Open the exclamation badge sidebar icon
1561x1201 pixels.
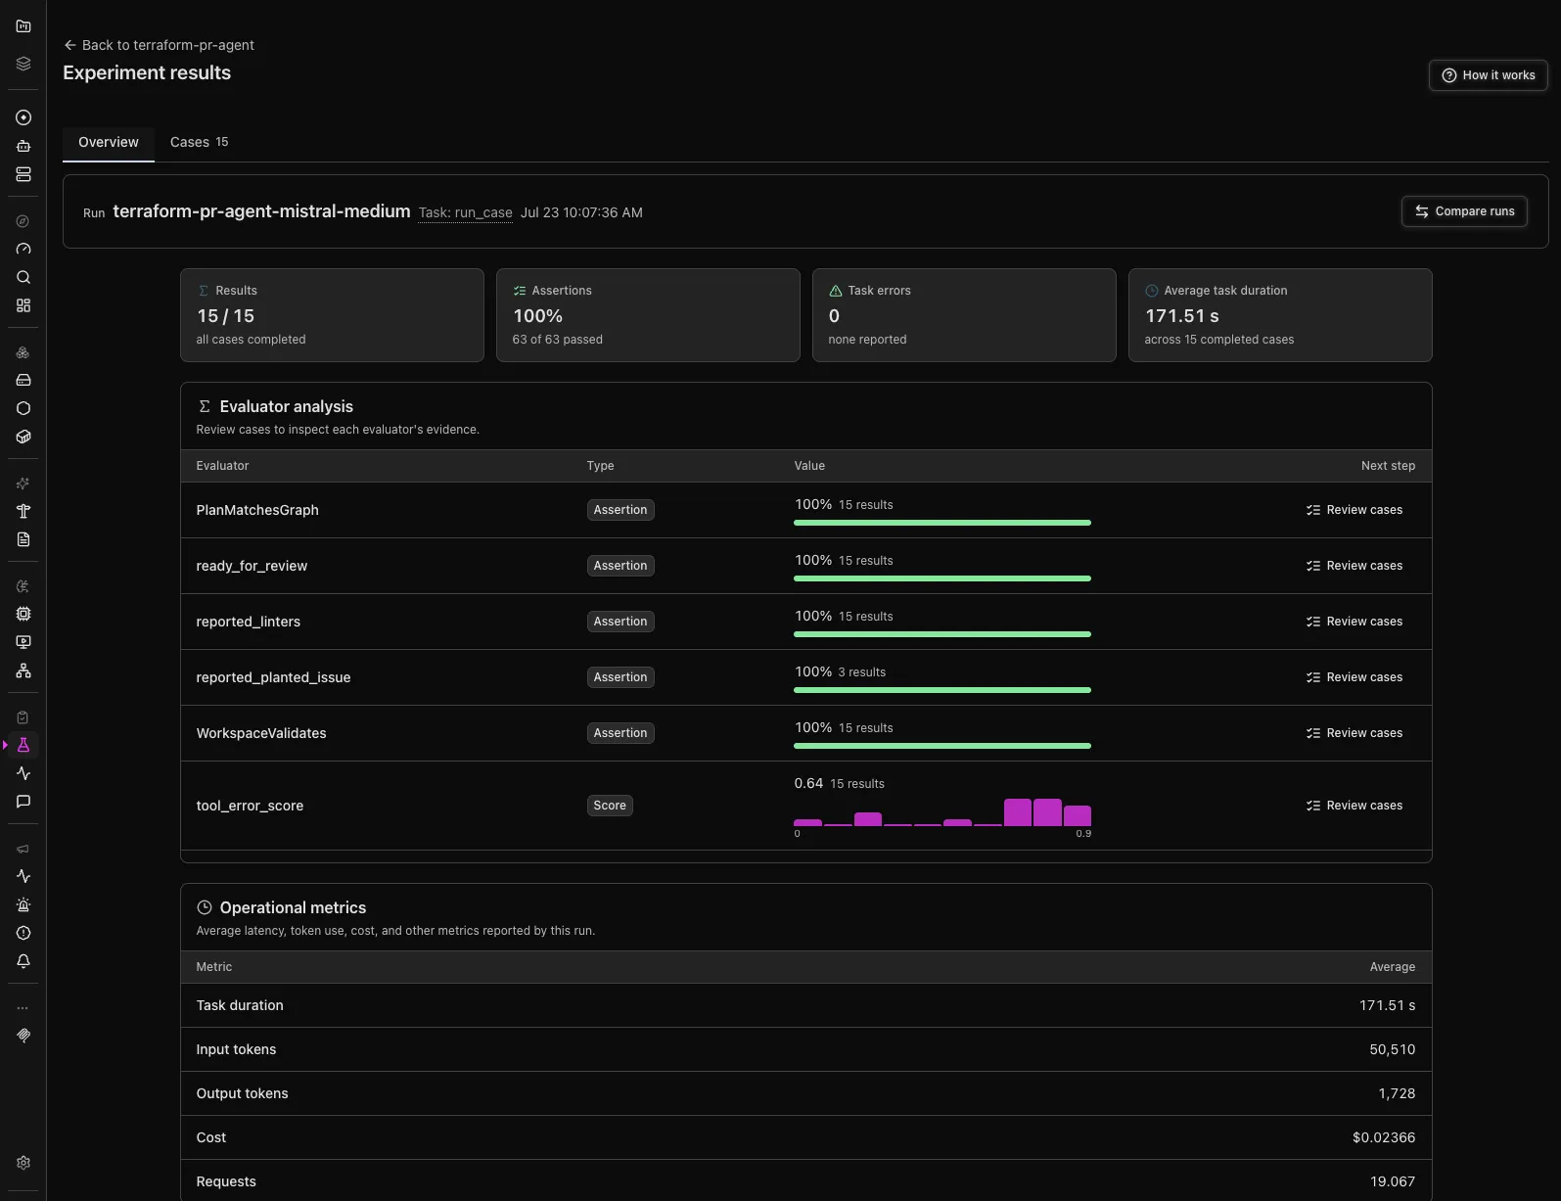23,933
